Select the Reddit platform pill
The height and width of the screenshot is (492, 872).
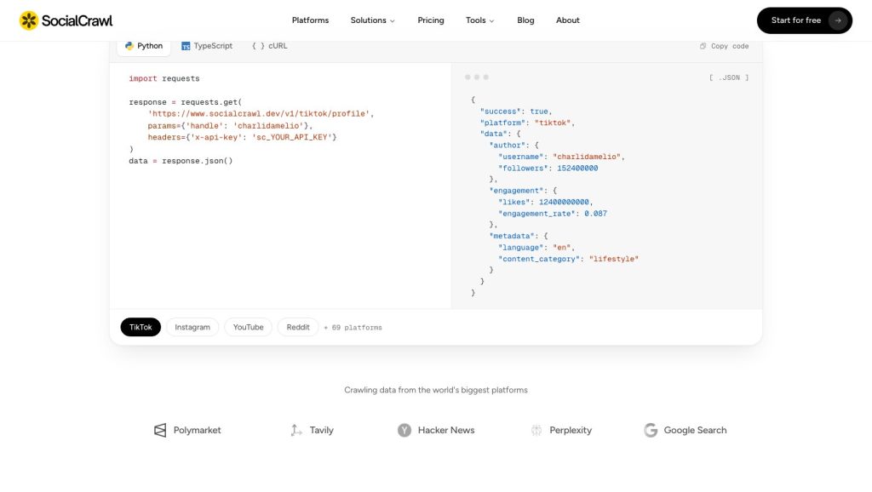click(x=298, y=327)
